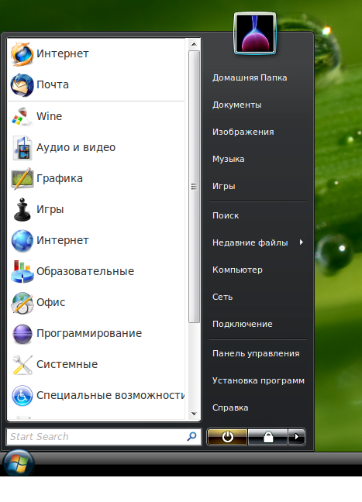362x502 pixels.
Task: Click the Windows-style start orb
Action: click(x=18, y=463)
